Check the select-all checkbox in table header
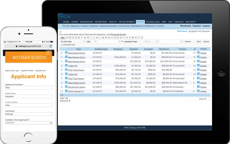This screenshot has width=230, height=144. point(61,49)
